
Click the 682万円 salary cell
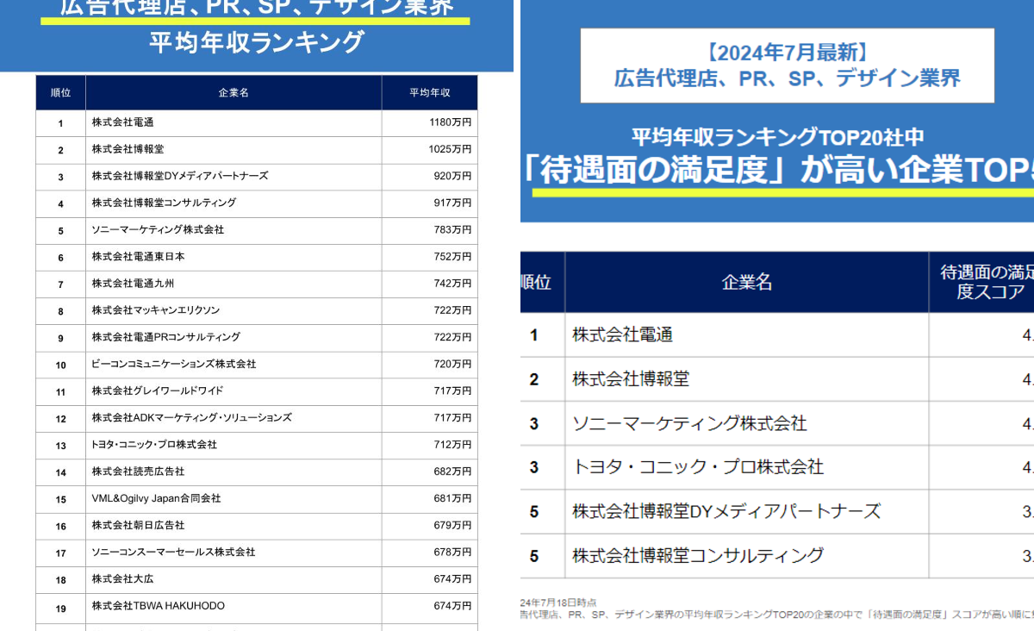pos(452,472)
